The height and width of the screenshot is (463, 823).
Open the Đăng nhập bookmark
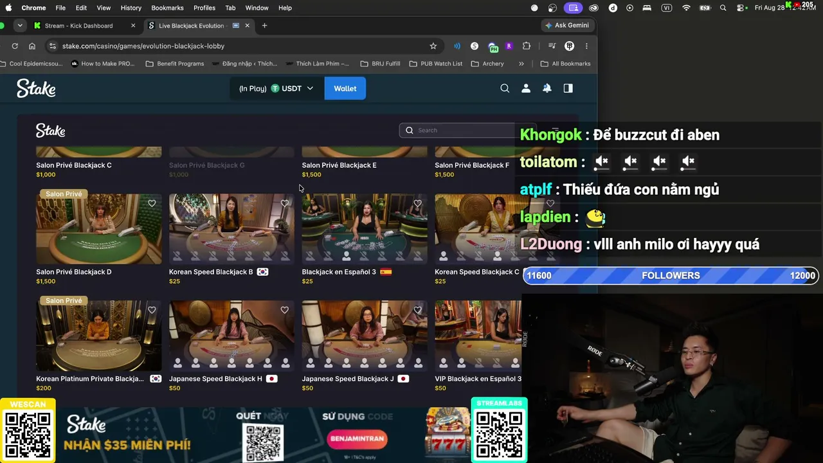pos(244,64)
